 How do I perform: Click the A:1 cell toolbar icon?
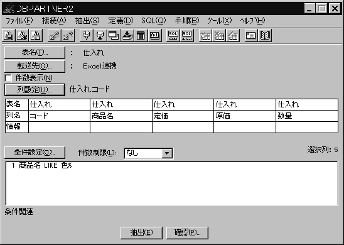tap(154, 35)
